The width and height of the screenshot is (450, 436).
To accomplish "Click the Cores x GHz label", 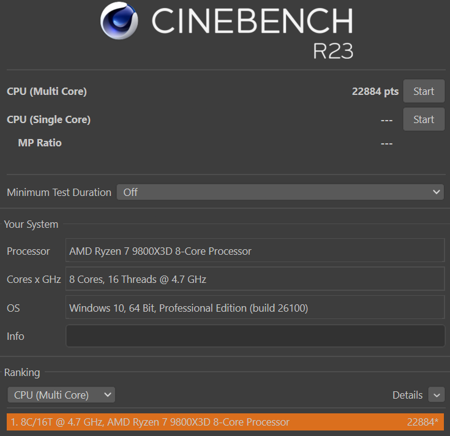I will point(34,279).
